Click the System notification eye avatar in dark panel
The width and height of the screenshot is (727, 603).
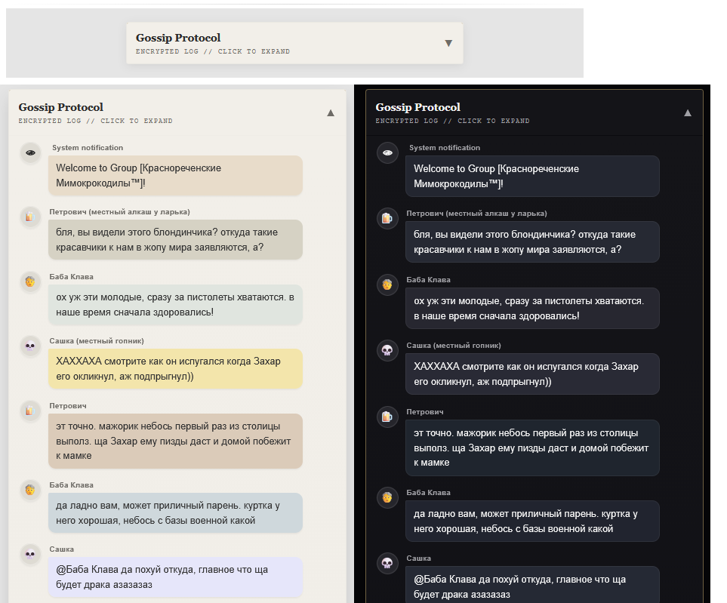point(387,152)
